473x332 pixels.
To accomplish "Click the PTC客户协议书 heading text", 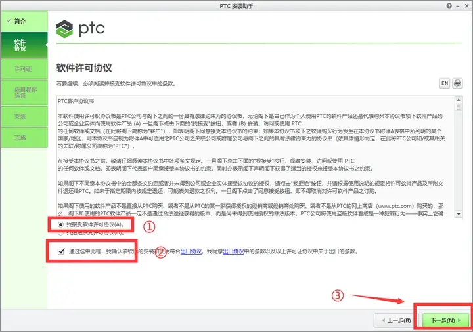I will tap(76, 101).
